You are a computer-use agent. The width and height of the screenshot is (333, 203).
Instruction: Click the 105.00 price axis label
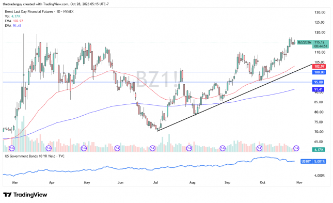coord(320,63)
